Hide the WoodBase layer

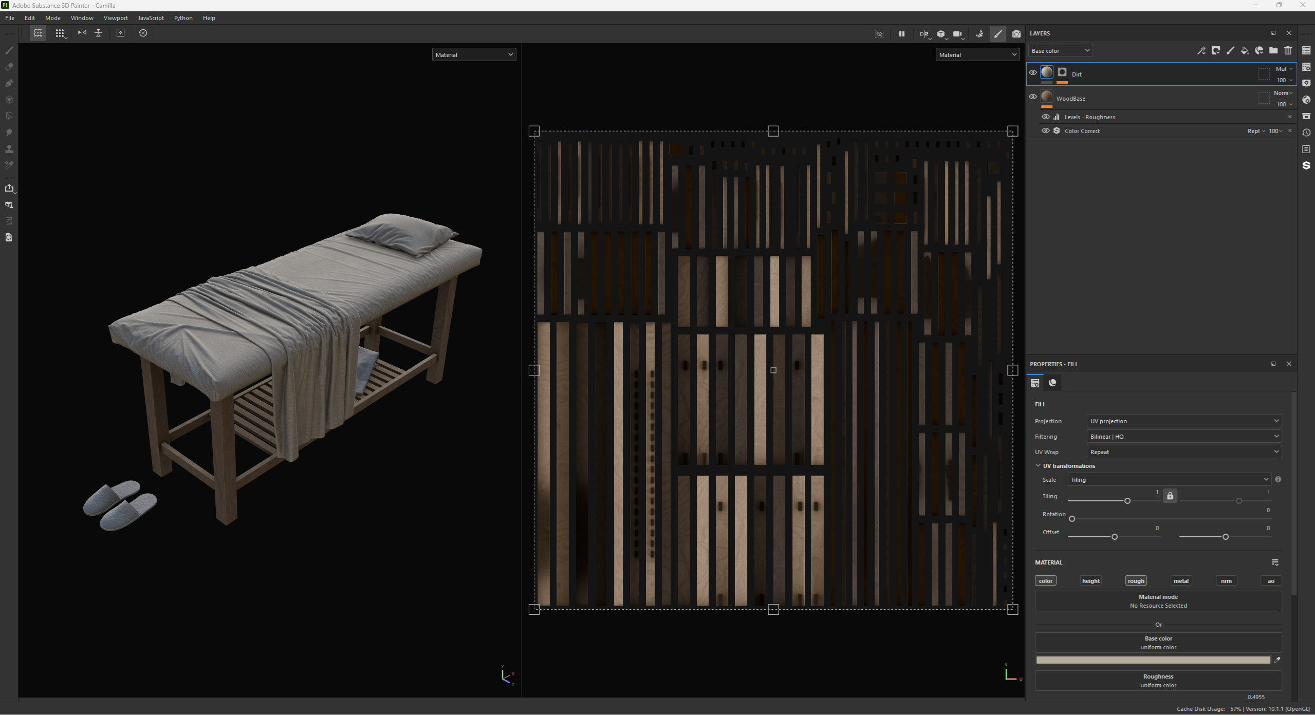1033,97
